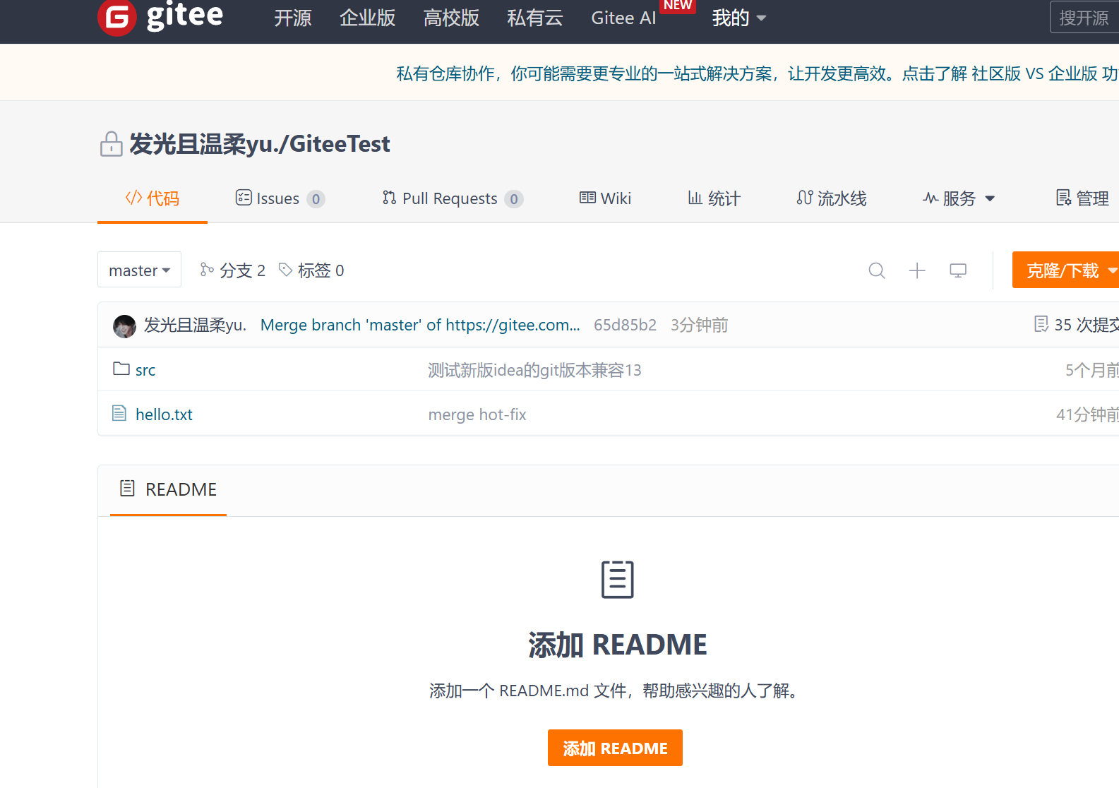Expand the 服务 services dropdown
The width and height of the screenshot is (1119, 788).
tap(959, 198)
